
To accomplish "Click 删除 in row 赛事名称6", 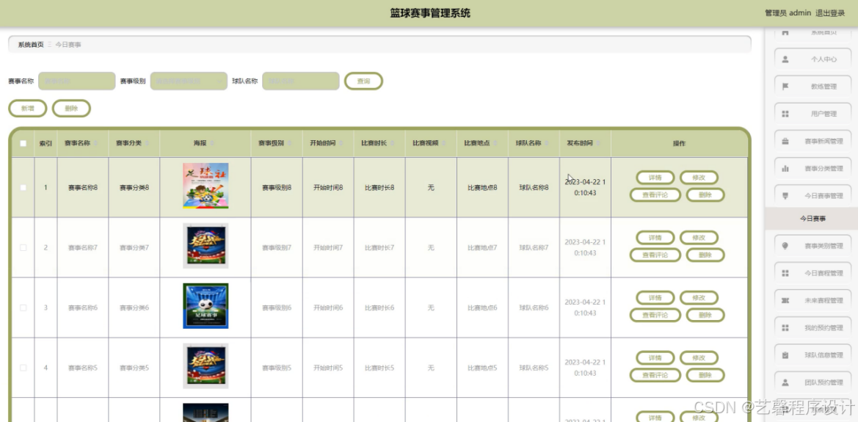I will point(705,316).
